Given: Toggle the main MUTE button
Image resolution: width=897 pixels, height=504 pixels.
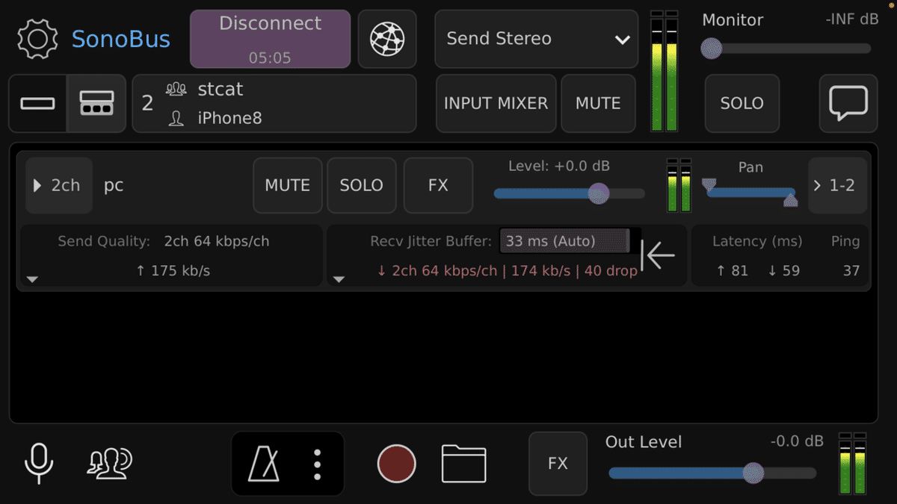Looking at the screenshot, I should (598, 103).
